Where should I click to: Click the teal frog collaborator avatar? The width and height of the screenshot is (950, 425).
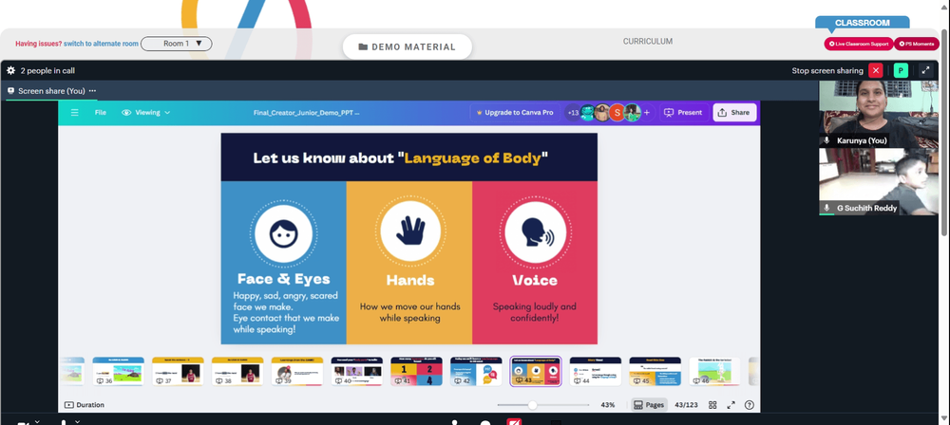tap(588, 113)
